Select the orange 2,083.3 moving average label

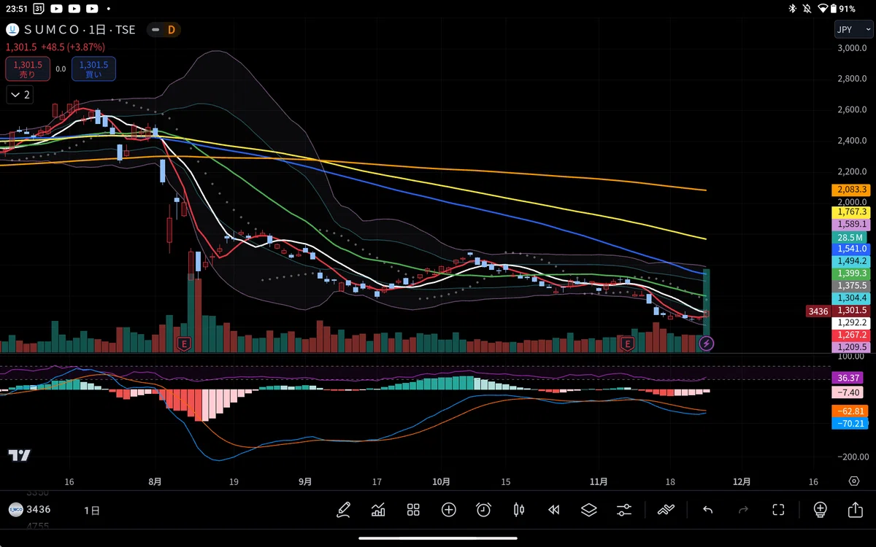852,190
